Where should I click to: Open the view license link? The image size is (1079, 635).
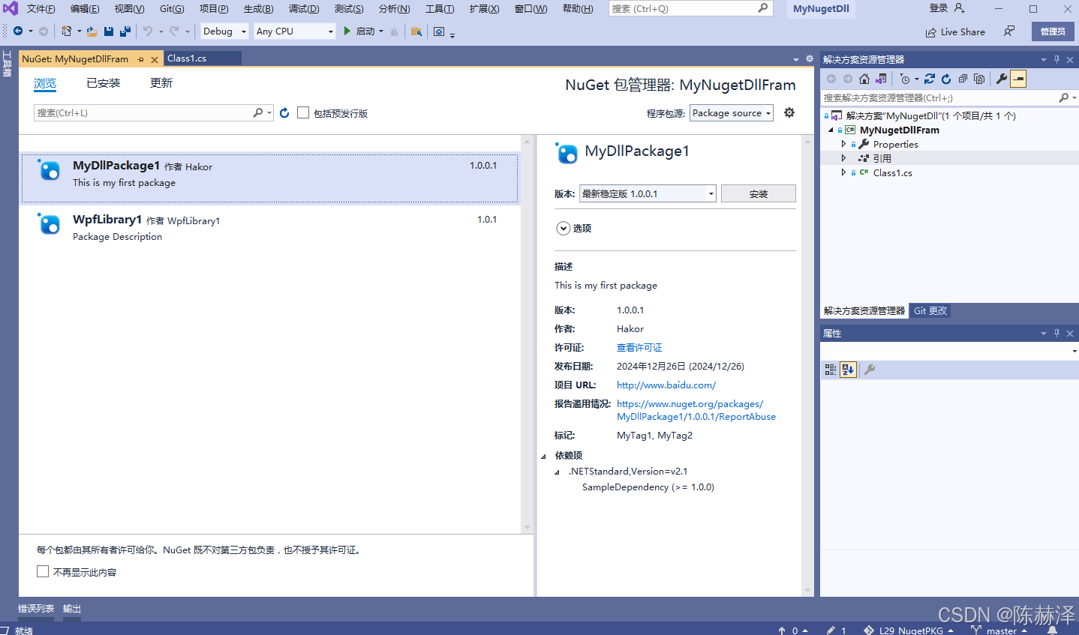(x=639, y=348)
